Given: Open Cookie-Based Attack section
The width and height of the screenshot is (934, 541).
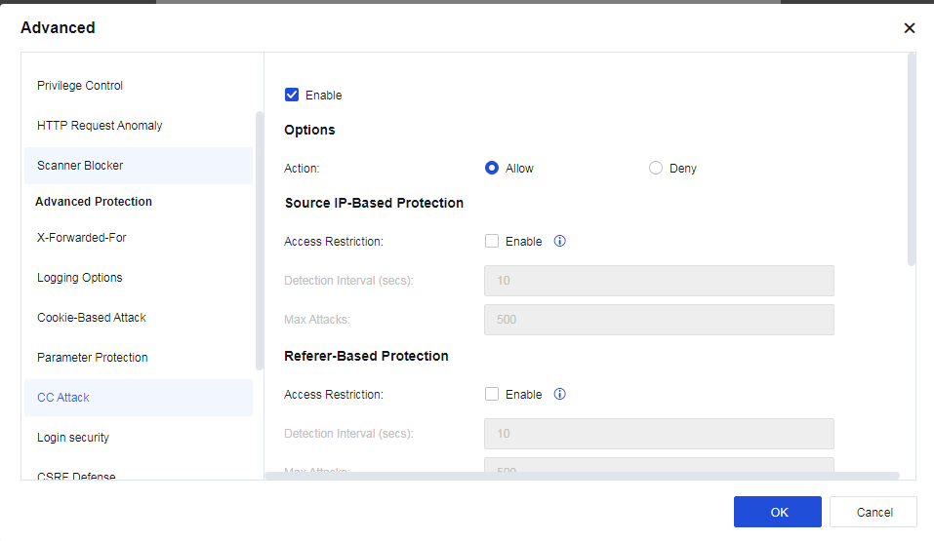Looking at the screenshot, I should (92, 318).
